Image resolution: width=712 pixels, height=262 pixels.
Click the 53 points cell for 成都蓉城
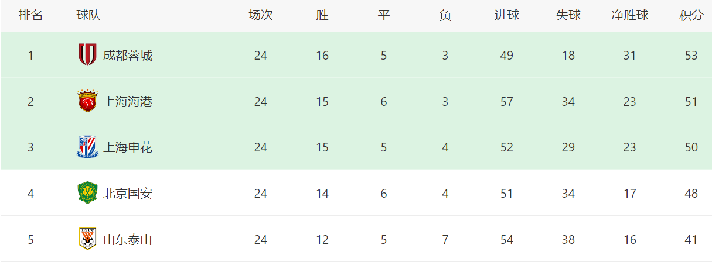coord(691,56)
